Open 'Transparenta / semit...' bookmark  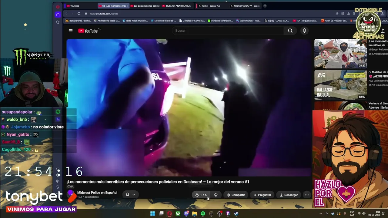click(79, 21)
